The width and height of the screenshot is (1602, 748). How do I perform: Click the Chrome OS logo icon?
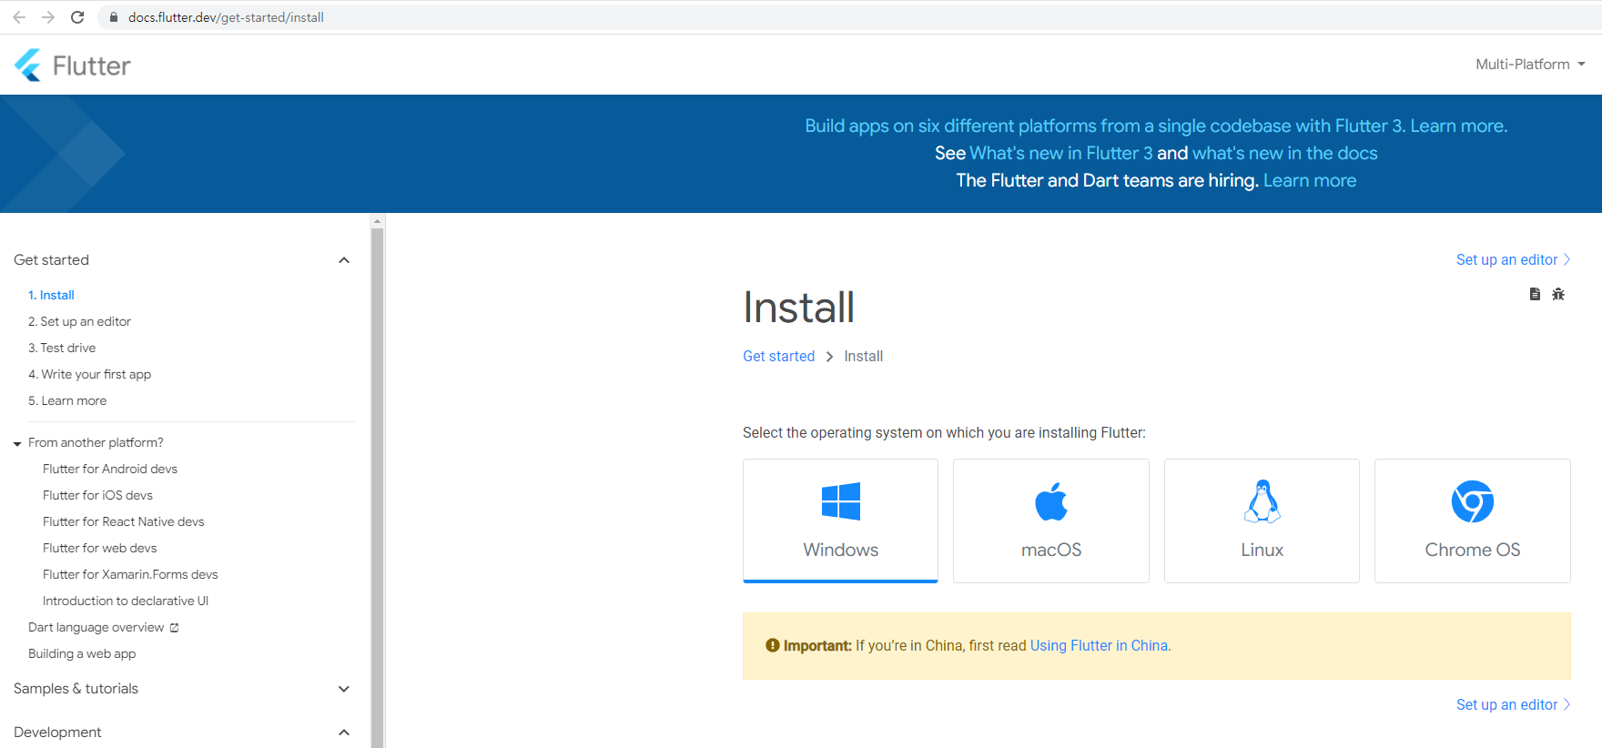[x=1473, y=501]
